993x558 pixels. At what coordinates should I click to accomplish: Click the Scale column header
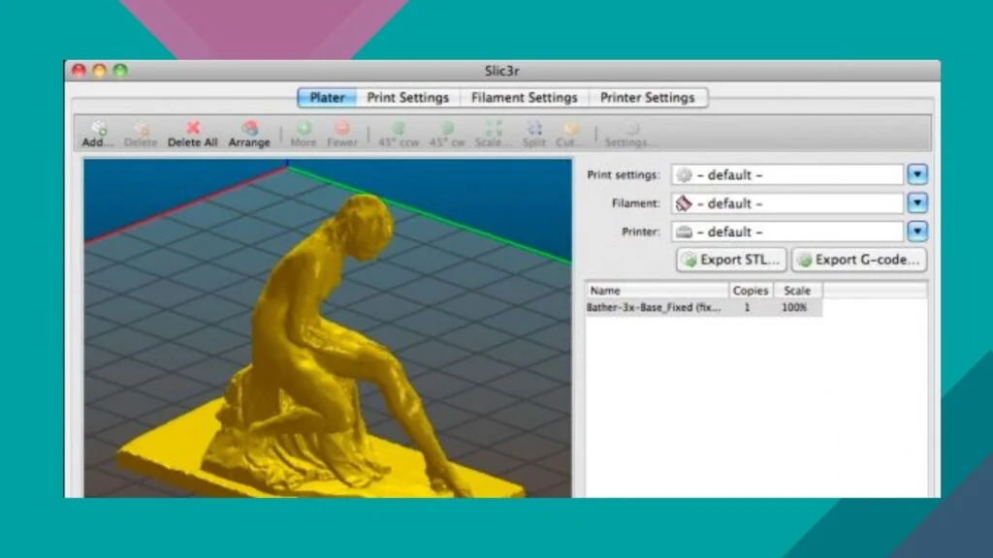point(797,291)
